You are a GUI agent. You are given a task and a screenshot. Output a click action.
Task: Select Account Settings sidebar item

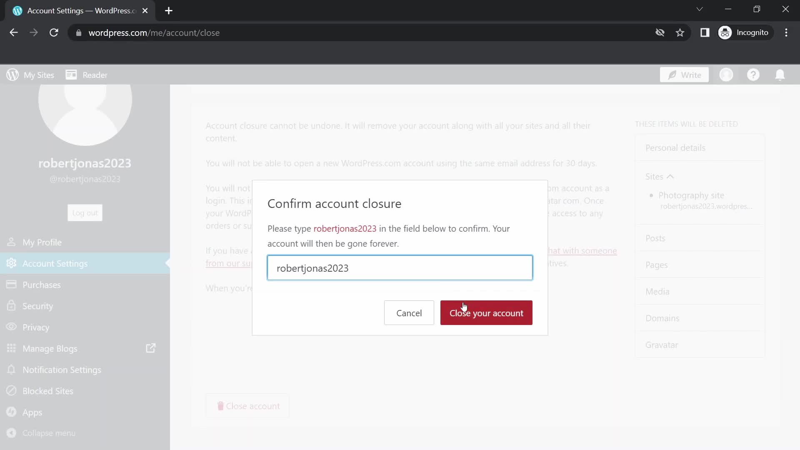[x=55, y=264]
